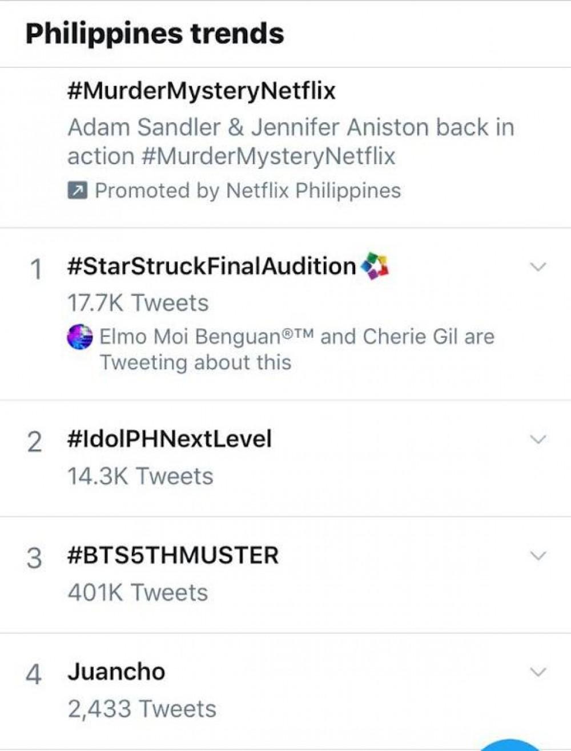Click the "17.7K Tweets" count
Viewport: 571px width, 751px height.
(x=138, y=303)
